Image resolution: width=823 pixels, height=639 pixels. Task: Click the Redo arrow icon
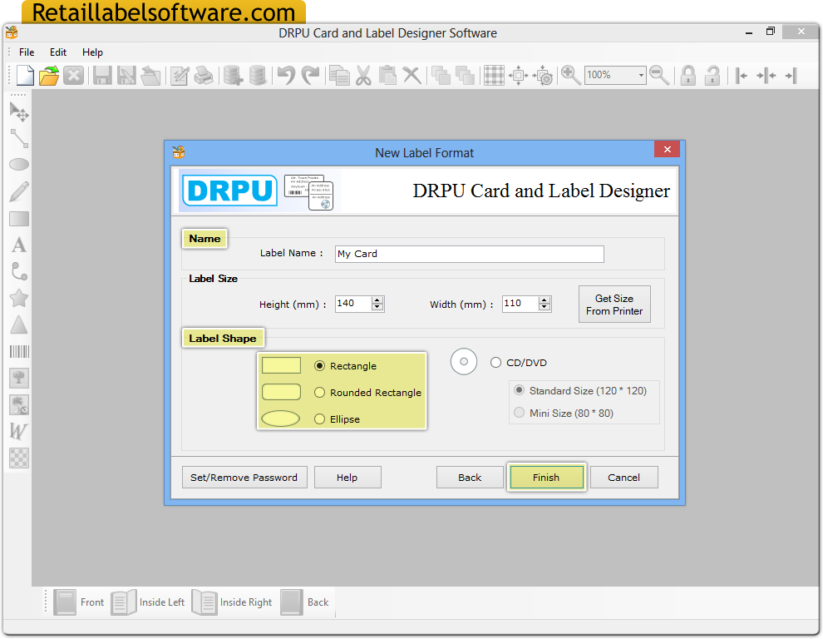(x=311, y=75)
